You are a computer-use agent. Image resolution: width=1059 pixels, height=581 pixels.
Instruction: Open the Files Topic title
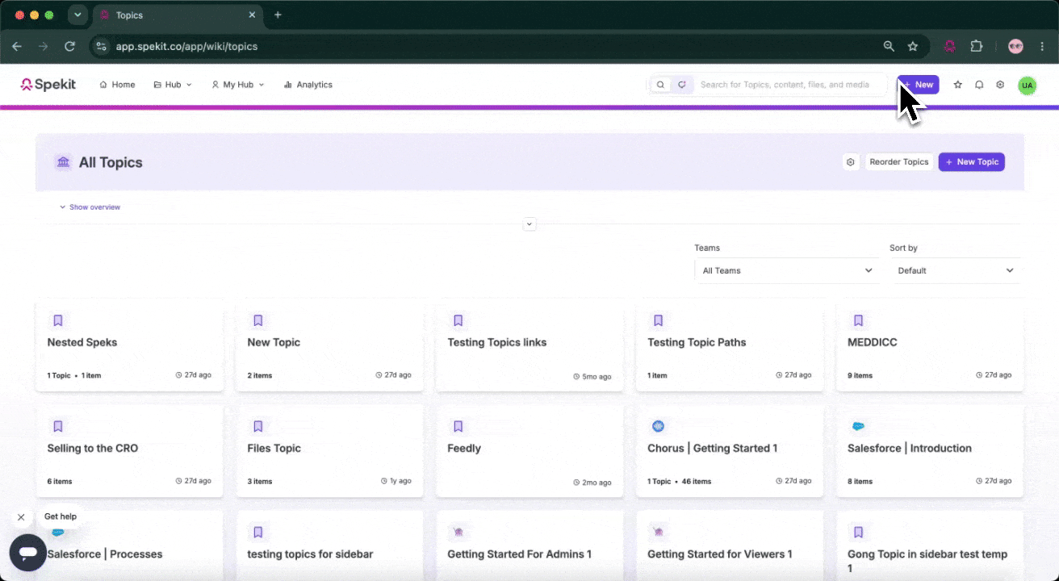pos(274,448)
